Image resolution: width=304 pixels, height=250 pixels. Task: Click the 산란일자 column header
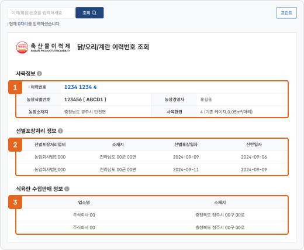[254, 145]
